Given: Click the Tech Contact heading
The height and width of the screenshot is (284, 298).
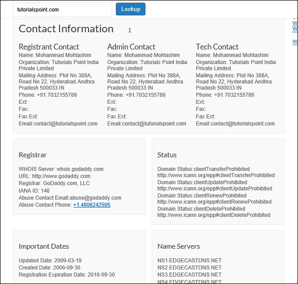Looking at the screenshot, I should pos(218,47).
